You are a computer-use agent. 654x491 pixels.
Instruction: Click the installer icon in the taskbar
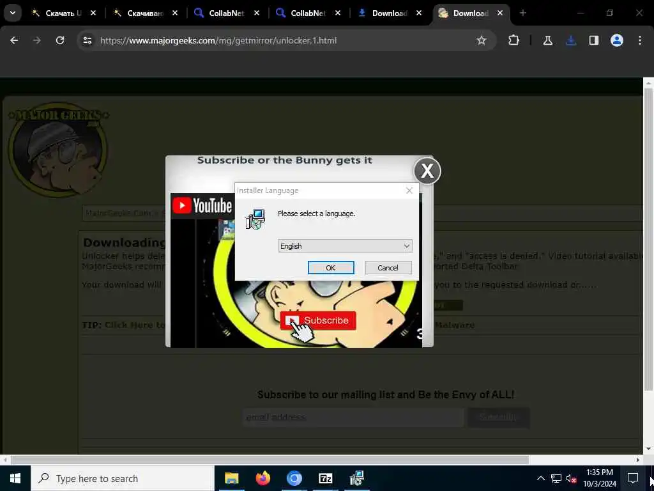357,478
